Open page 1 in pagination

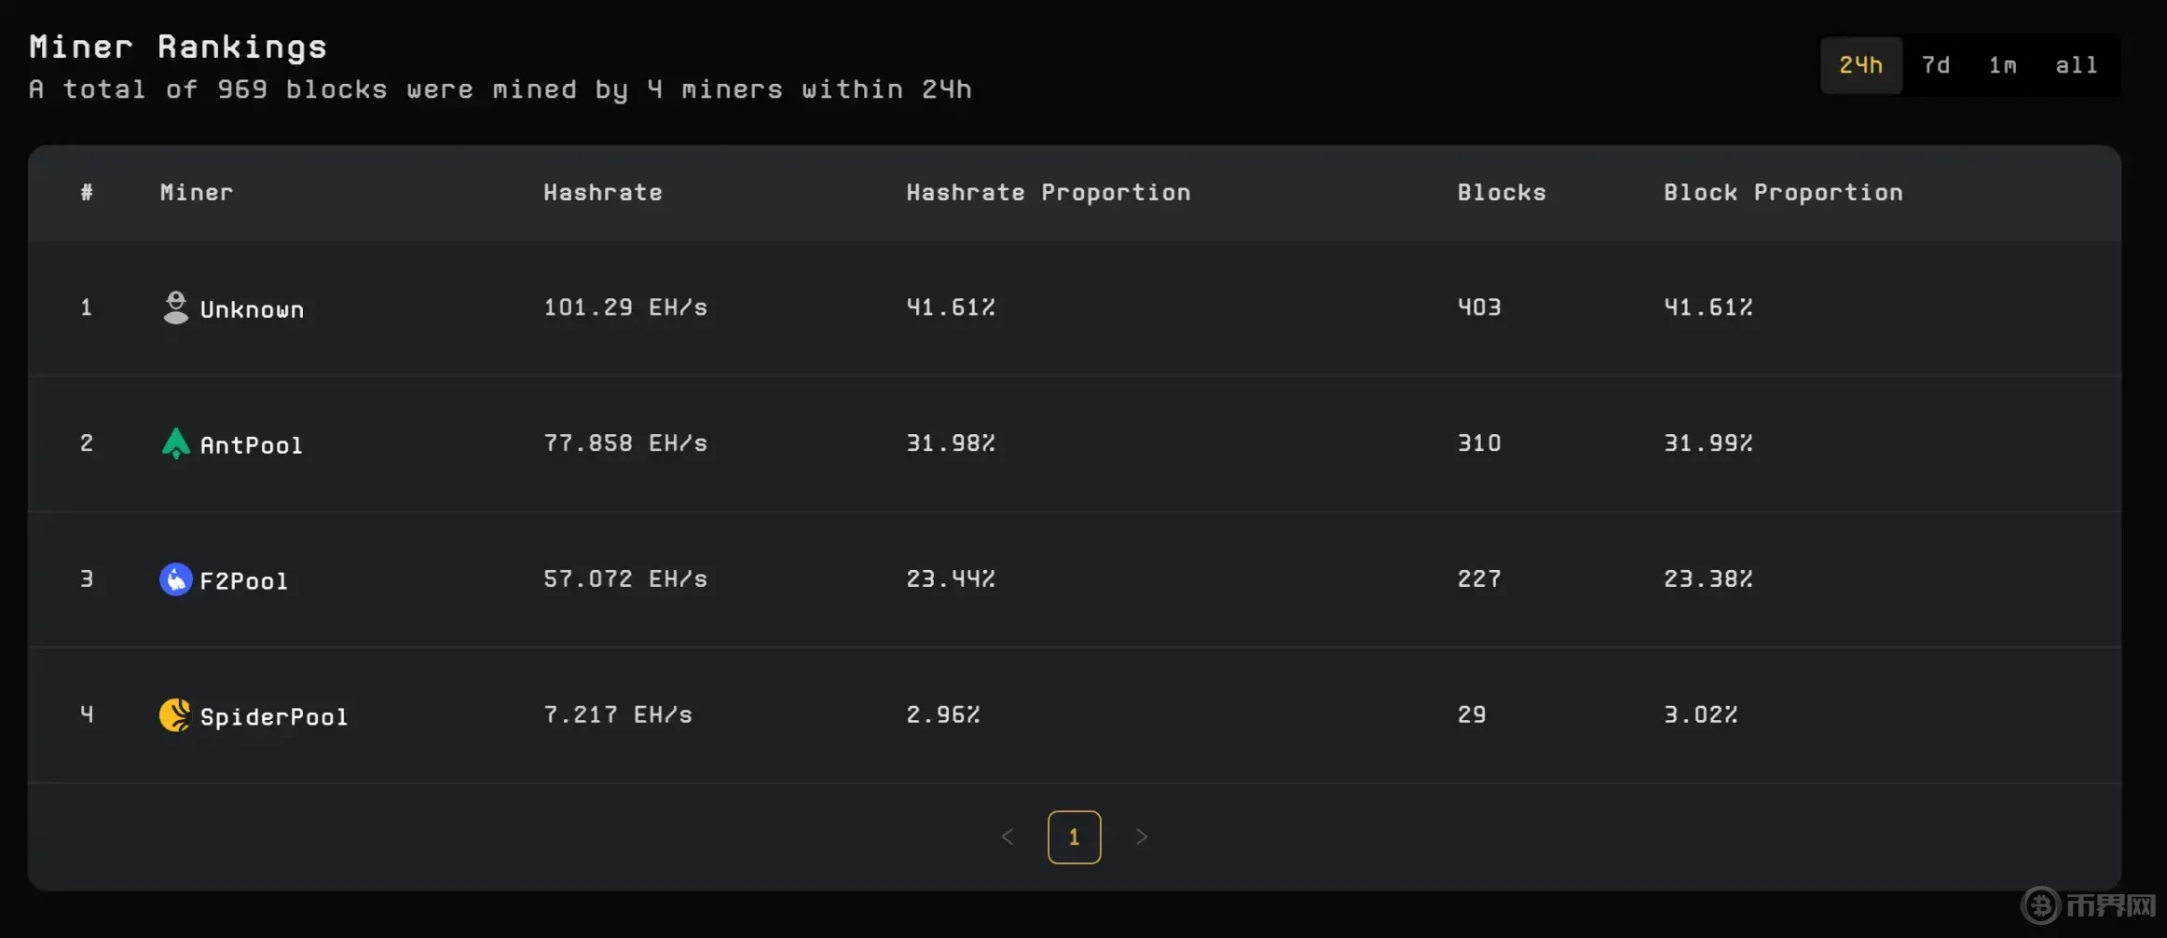click(1074, 837)
